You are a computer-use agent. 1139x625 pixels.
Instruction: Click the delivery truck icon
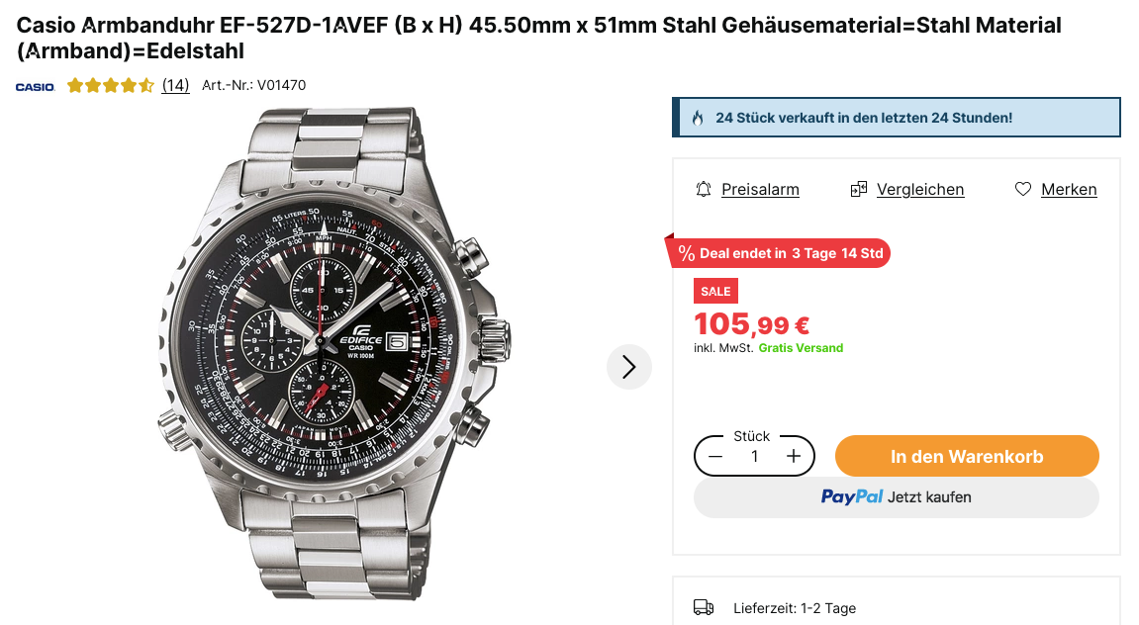pyautogui.click(x=704, y=607)
